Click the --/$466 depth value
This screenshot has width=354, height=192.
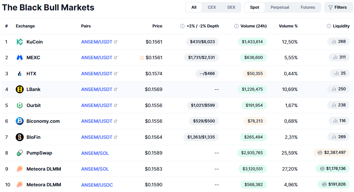(207, 74)
